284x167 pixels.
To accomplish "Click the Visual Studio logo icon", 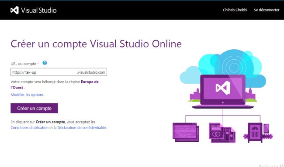I will coord(15,10).
